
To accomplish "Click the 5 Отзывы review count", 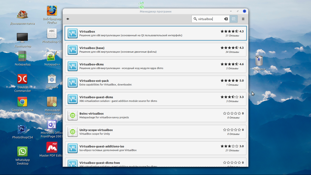I will click(232, 68).
